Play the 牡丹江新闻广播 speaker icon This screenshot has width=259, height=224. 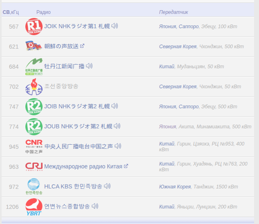89,66
